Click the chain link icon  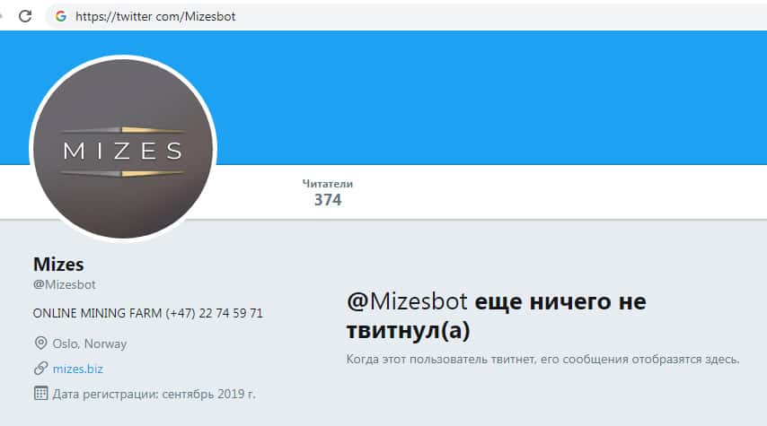(40, 369)
